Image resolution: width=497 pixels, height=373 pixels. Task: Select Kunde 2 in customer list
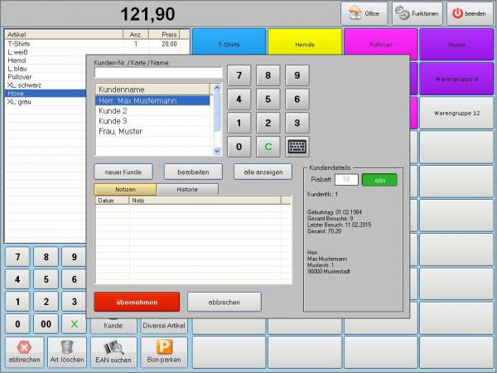point(113,110)
